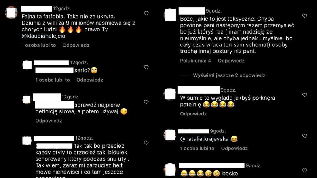
Task: Open '1 osoba lubi to' under fatfobia comment
Action: pos(39,45)
